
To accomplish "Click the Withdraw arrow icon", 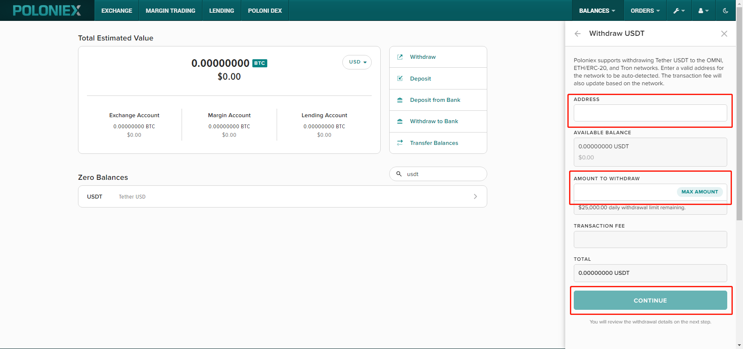I will coord(400,57).
